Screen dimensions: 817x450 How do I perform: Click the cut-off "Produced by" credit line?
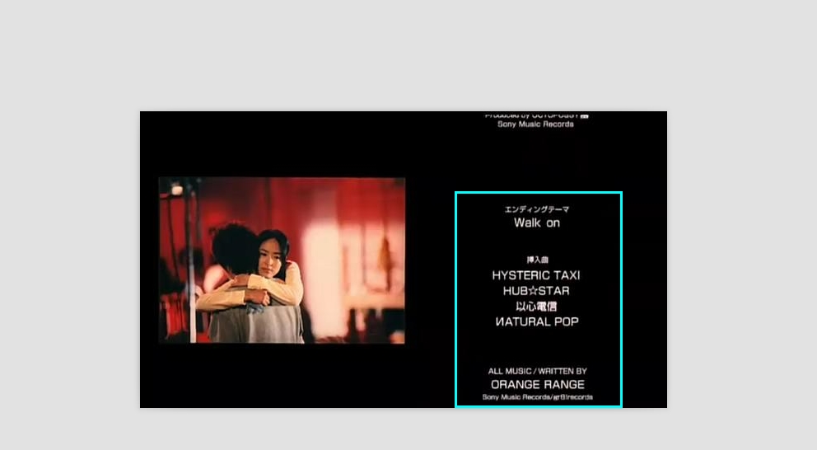click(535, 115)
